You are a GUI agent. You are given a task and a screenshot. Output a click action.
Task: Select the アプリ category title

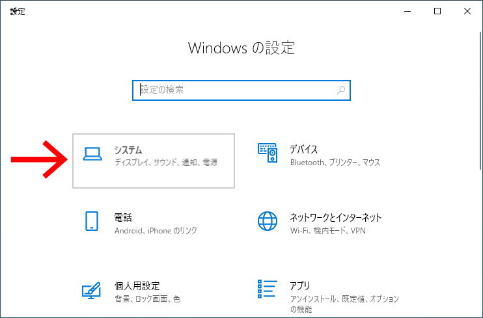pos(299,286)
